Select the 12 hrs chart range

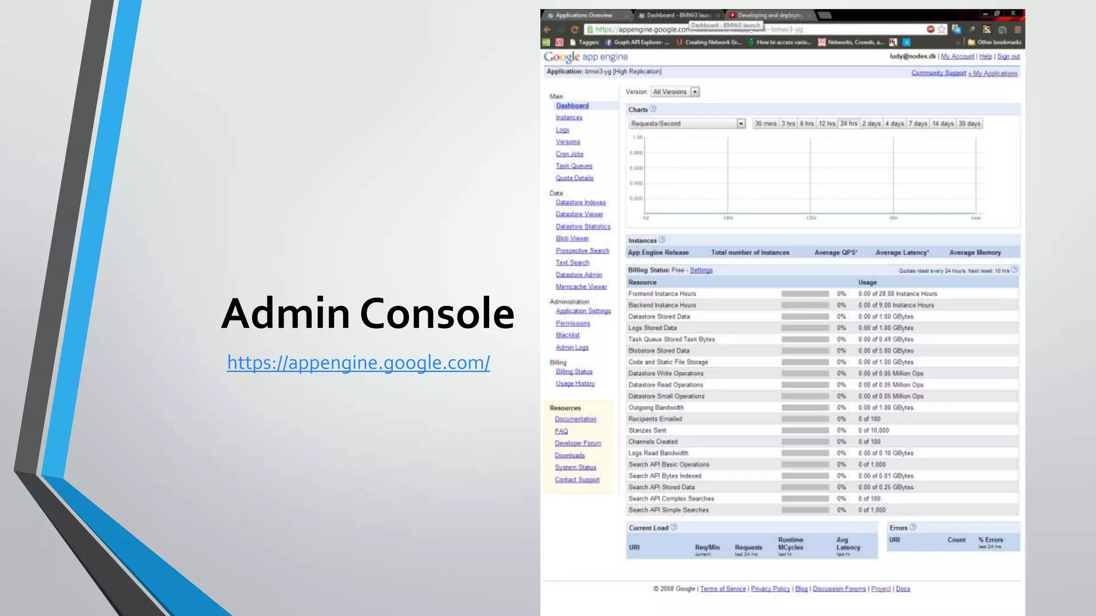point(827,124)
